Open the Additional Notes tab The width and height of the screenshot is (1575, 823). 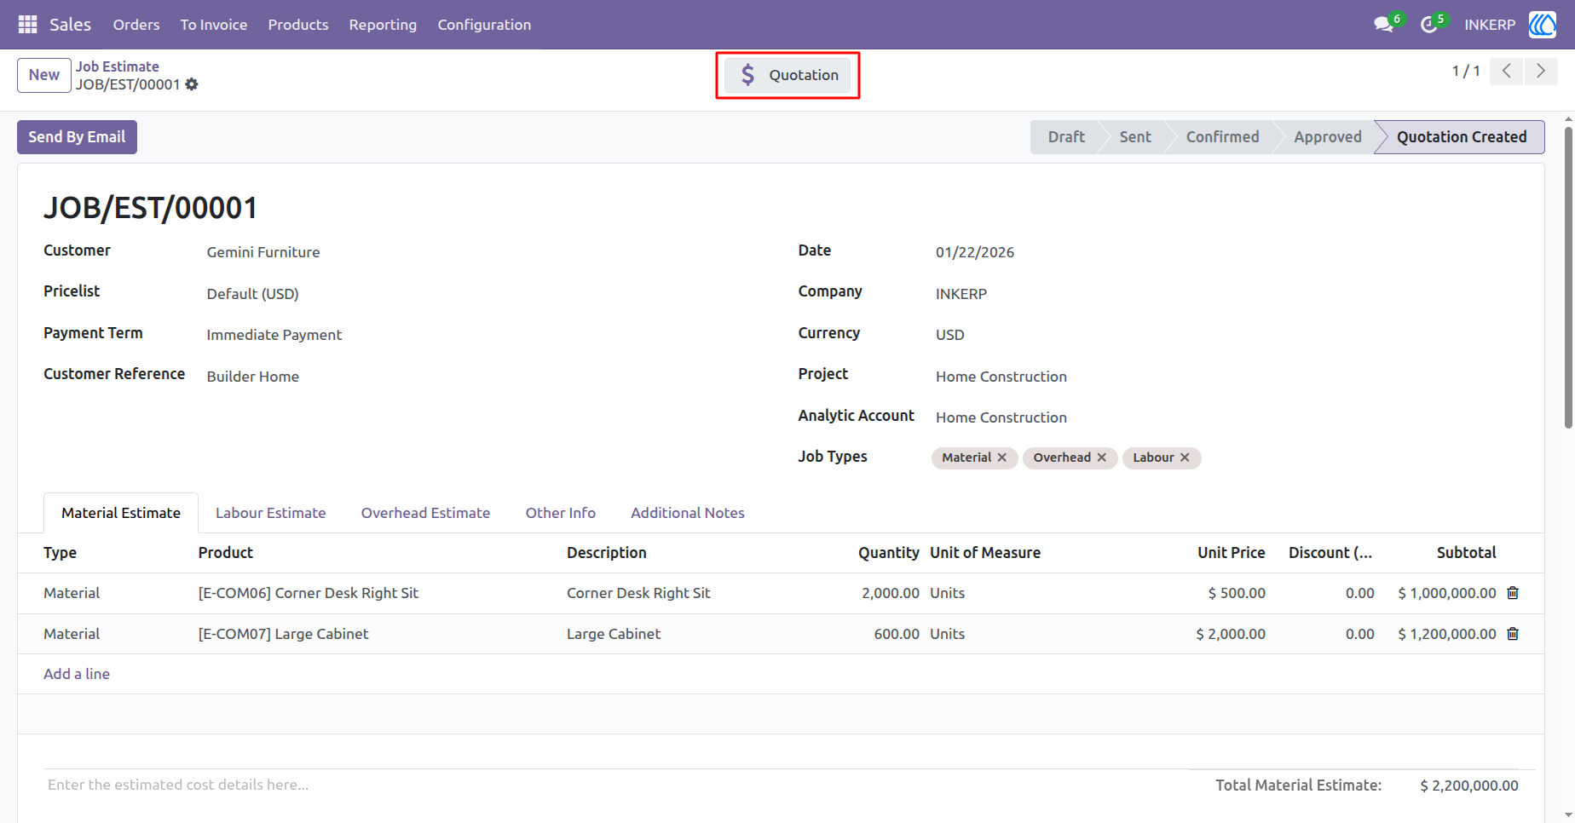pos(688,513)
